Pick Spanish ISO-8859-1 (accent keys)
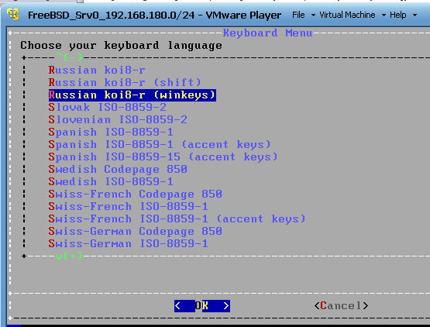 point(160,144)
